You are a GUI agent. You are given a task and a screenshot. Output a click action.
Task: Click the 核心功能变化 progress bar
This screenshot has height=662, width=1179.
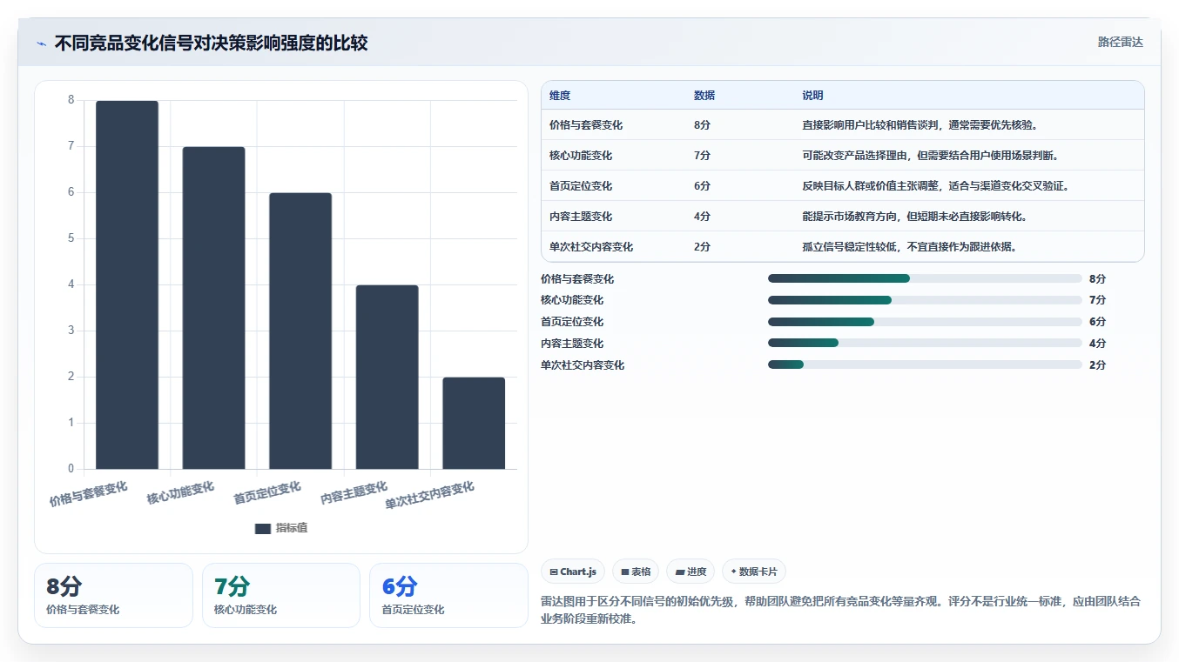(x=925, y=300)
